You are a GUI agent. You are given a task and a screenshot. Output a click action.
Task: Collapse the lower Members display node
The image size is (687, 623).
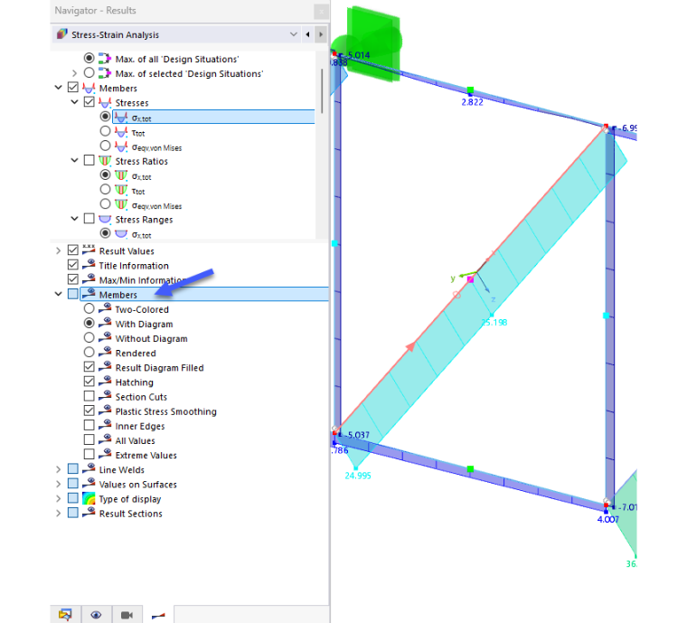click(58, 294)
